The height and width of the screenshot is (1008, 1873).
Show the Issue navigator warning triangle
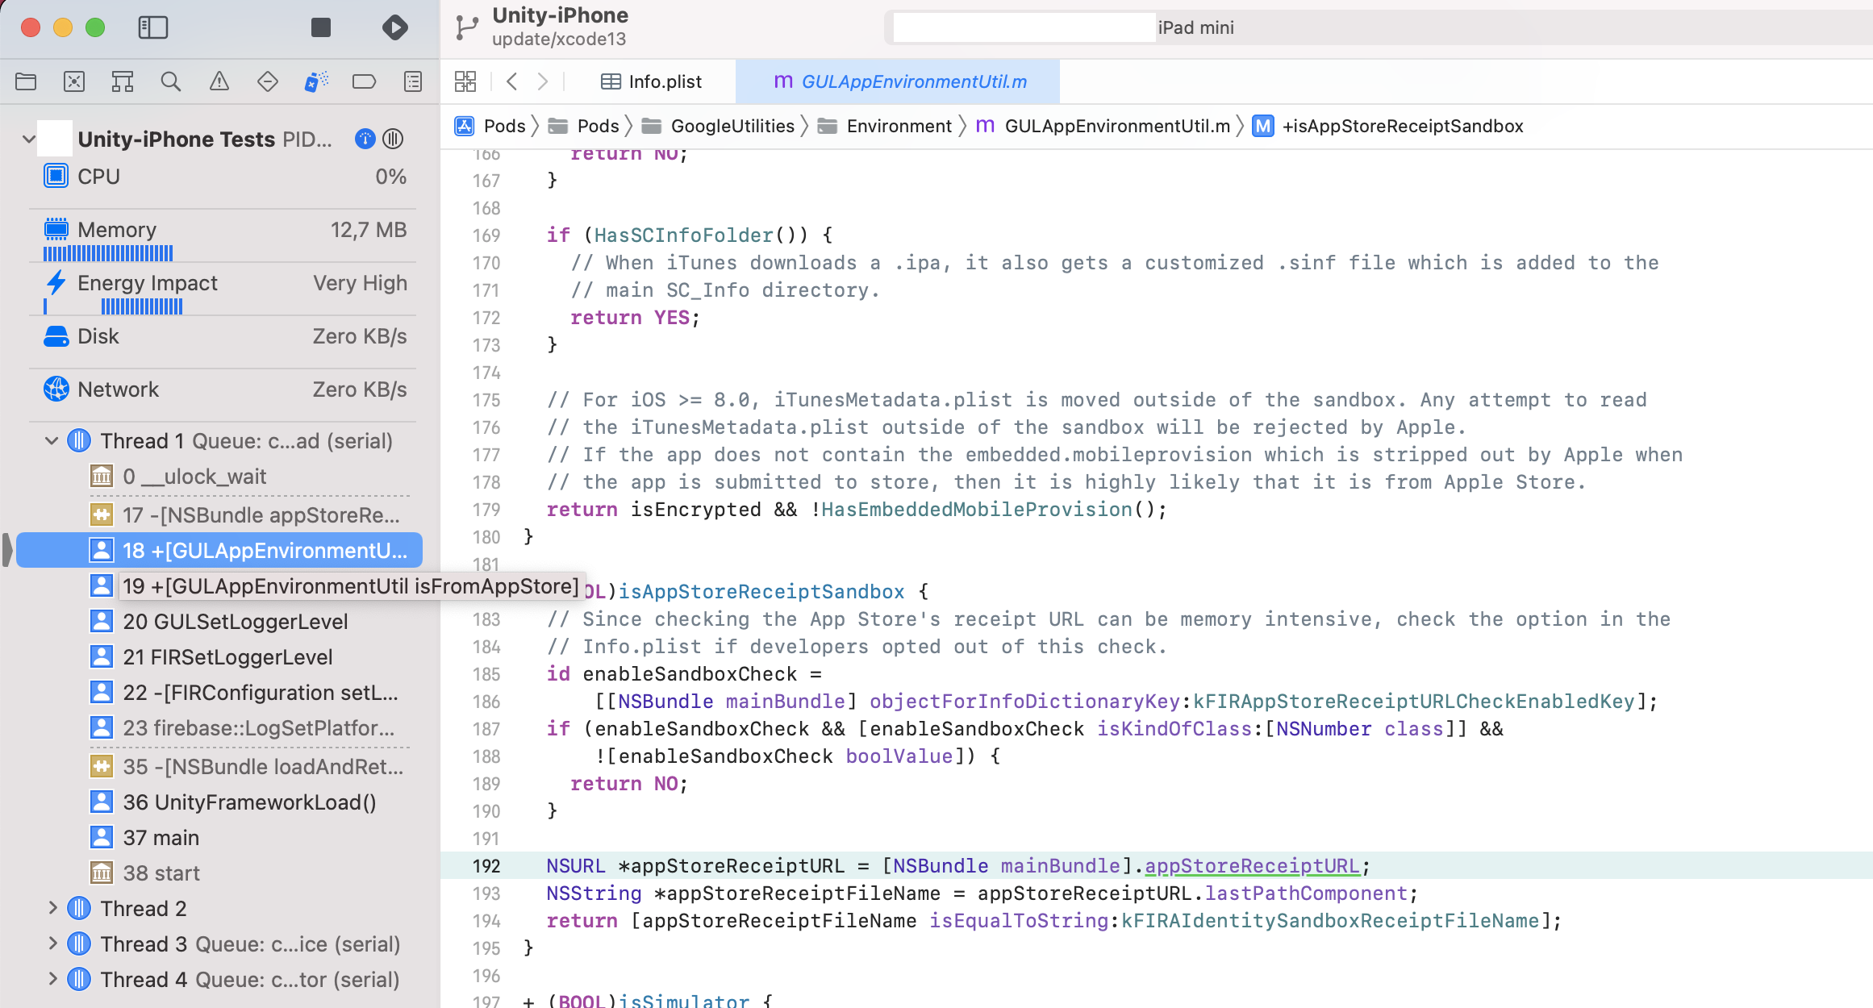pyautogui.click(x=219, y=81)
